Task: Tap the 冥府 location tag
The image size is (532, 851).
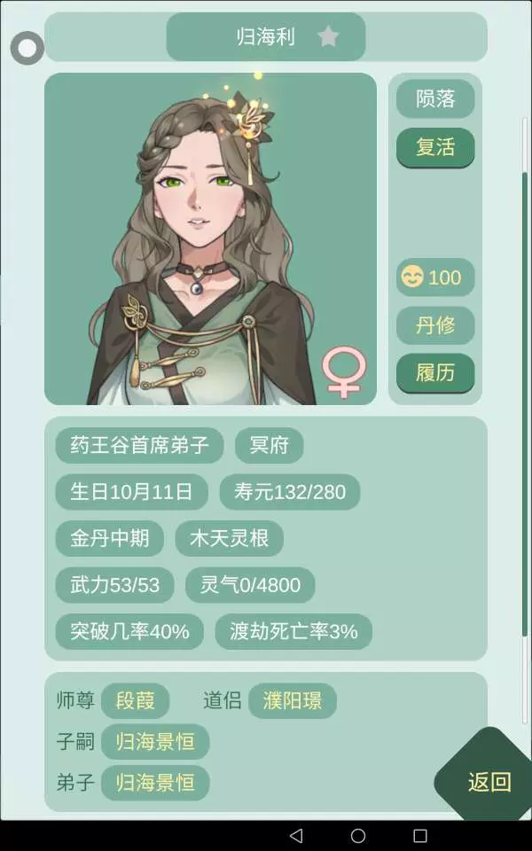Action: click(270, 445)
